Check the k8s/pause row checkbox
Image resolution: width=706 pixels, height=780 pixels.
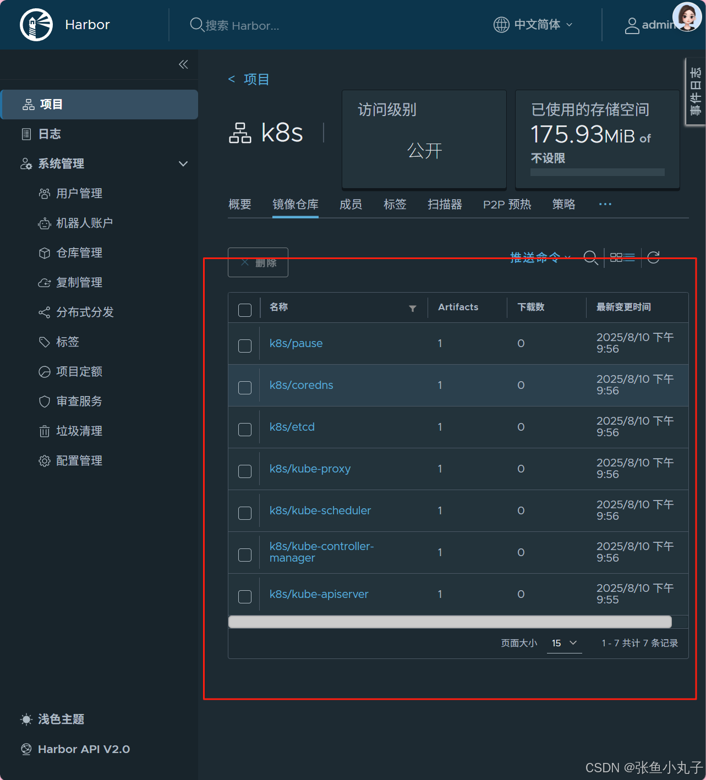(245, 346)
